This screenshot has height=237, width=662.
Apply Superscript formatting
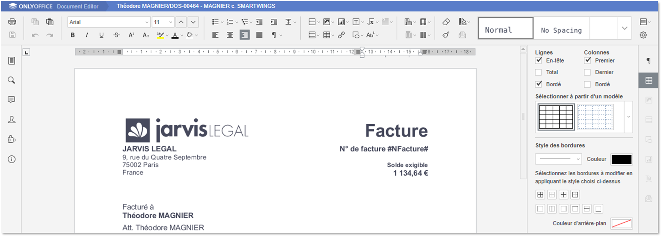[131, 35]
